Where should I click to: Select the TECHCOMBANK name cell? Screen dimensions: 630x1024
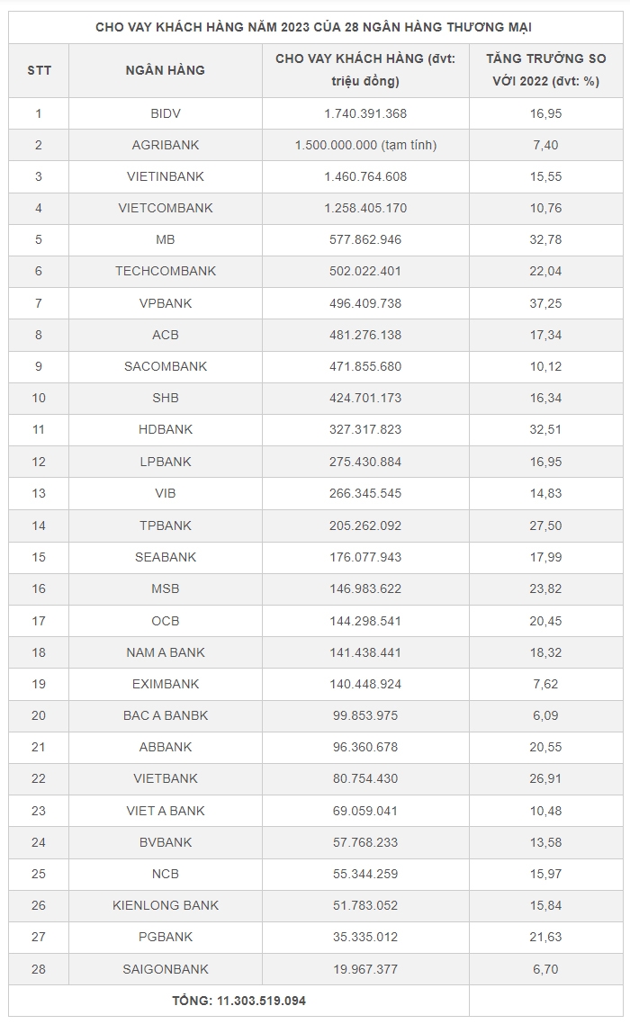coord(166,271)
